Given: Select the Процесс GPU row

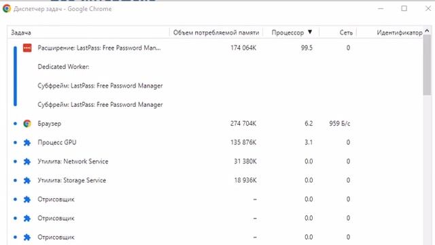Looking at the screenshot, I should coord(215,142).
